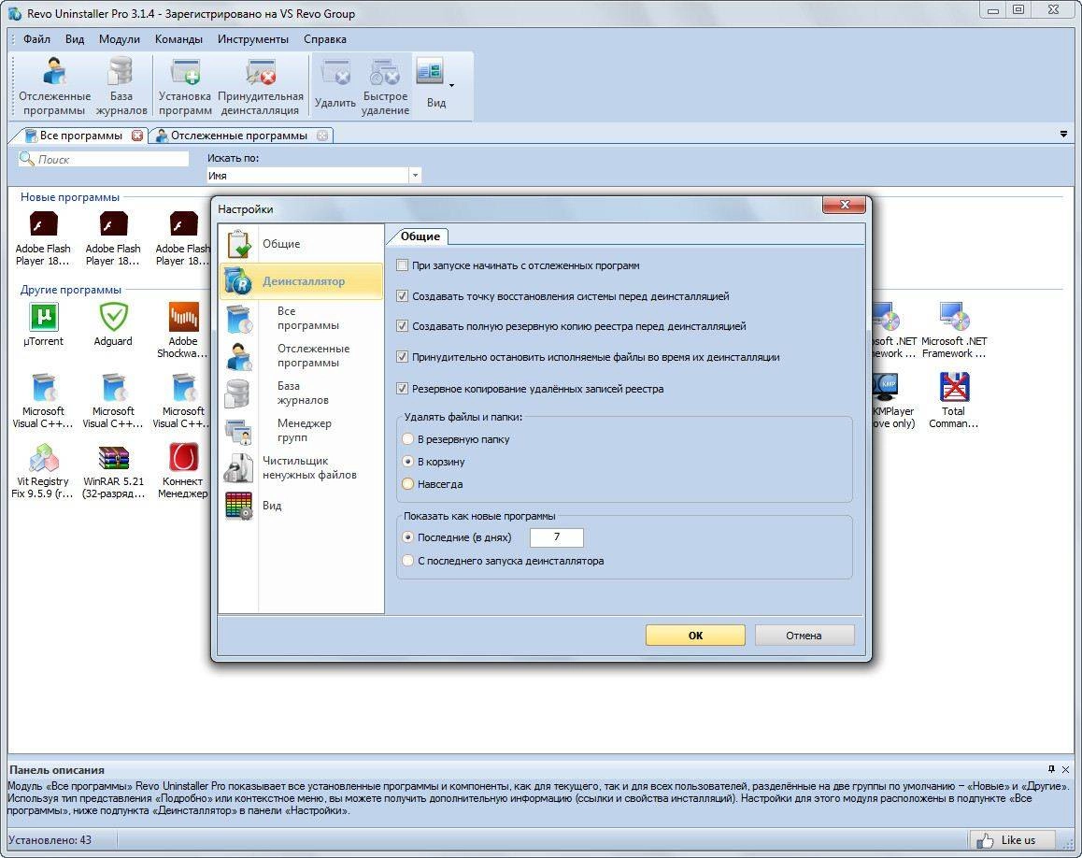
Task: Open the Вид menu in menu bar
Action: coord(75,39)
